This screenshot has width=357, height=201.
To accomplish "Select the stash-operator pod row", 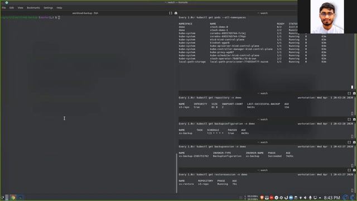I will coord(253,59).
